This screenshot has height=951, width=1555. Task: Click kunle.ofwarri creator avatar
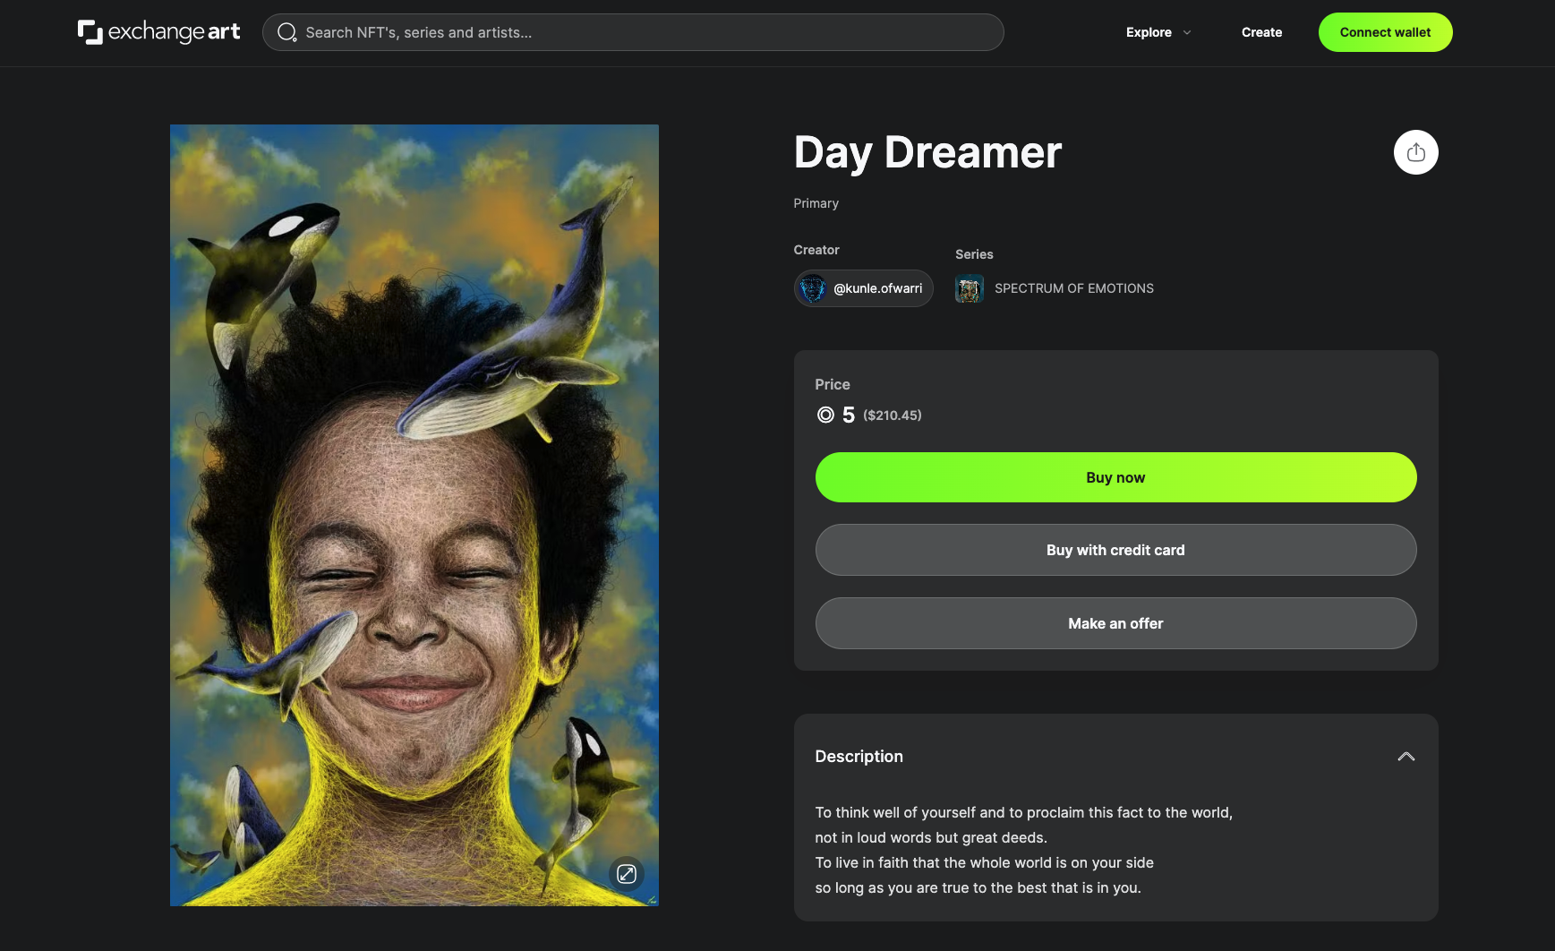click(813, 288)
